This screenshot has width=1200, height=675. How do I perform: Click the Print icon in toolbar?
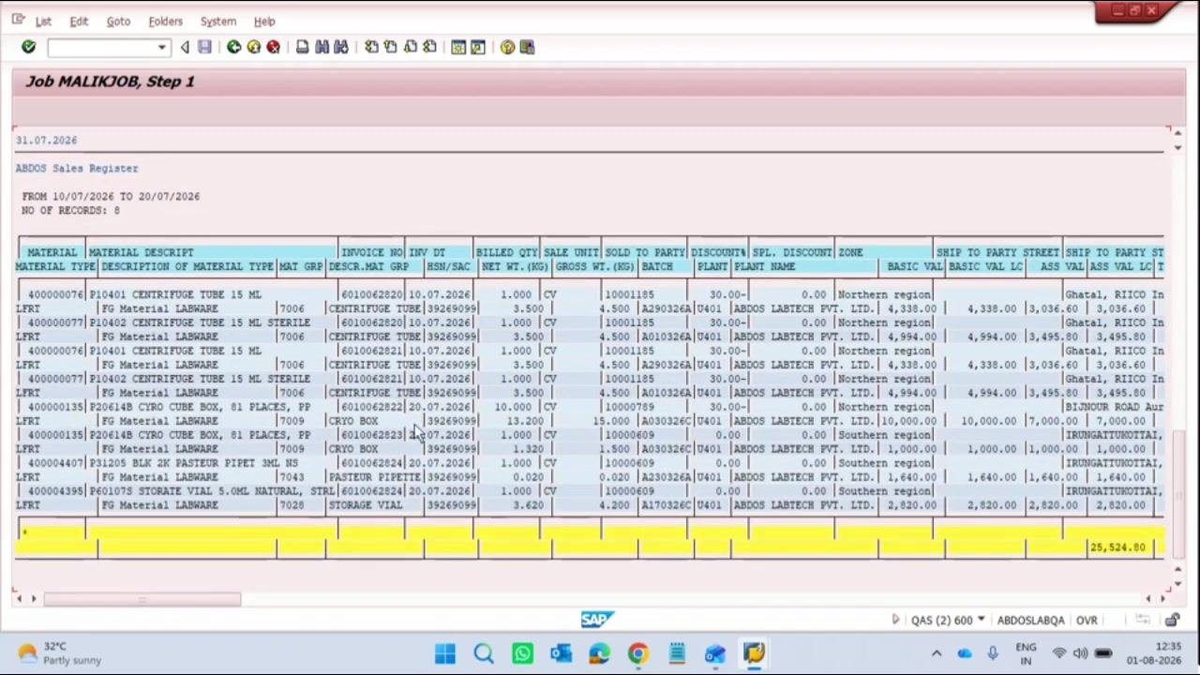pos(302,47)
